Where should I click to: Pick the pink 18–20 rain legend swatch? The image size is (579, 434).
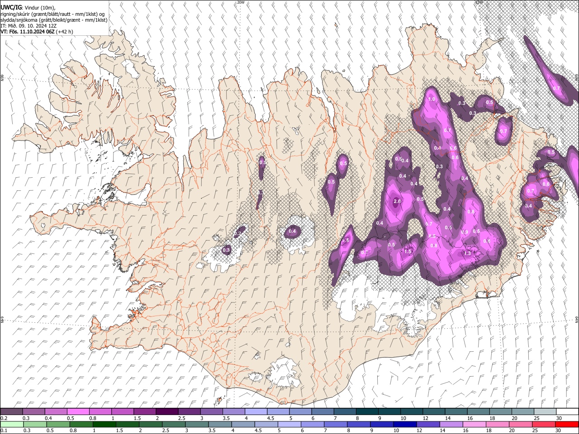497,424
